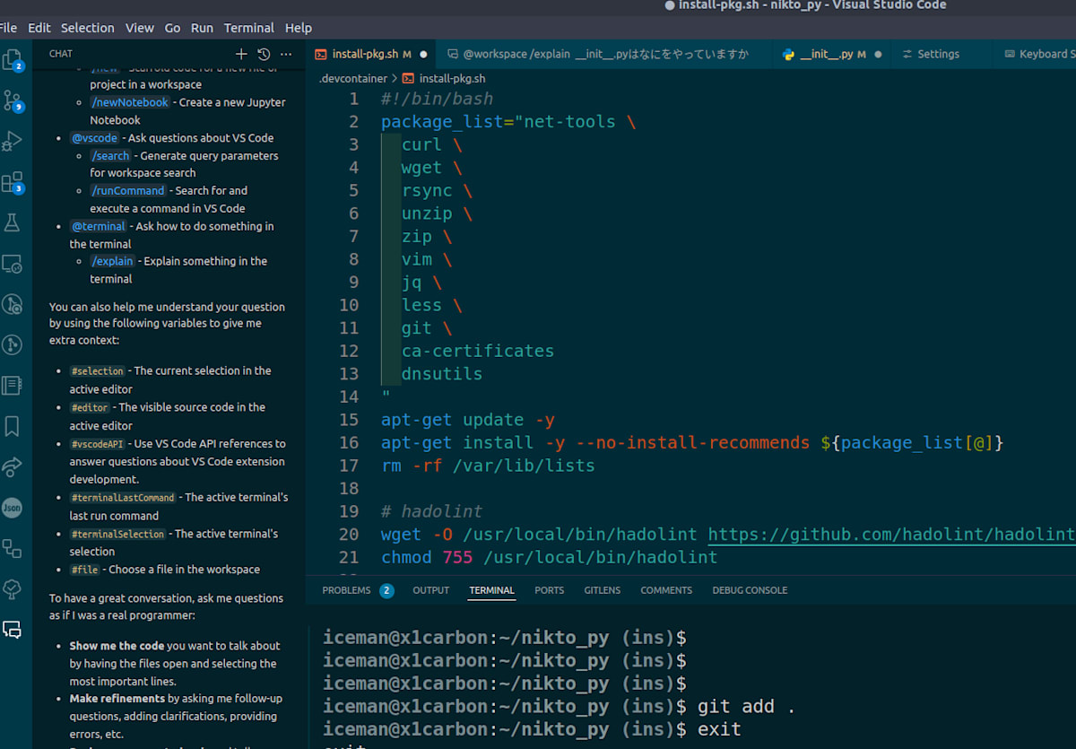Image resolution: width=1076 pixels, height=749 pixels.
Task: Click the #vscodeAPI variable in chat
Action: (97, 444)
